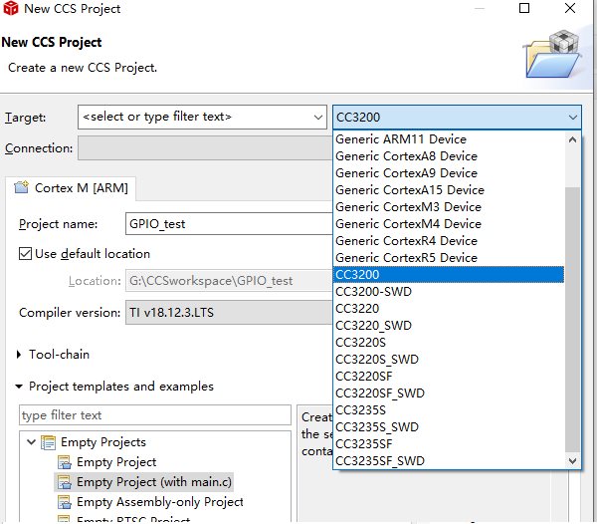Viewport: 597px width, 524px height.
Task: Choose Generic CortexM4 Device from list
Action: tap(407, 223)
